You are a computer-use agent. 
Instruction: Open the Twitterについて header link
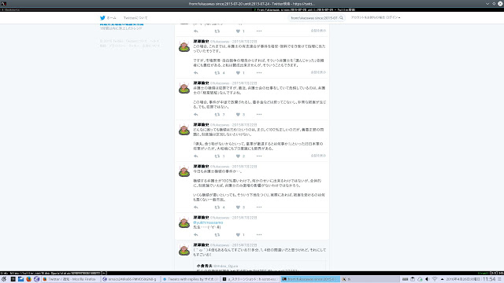click(135, 18)
